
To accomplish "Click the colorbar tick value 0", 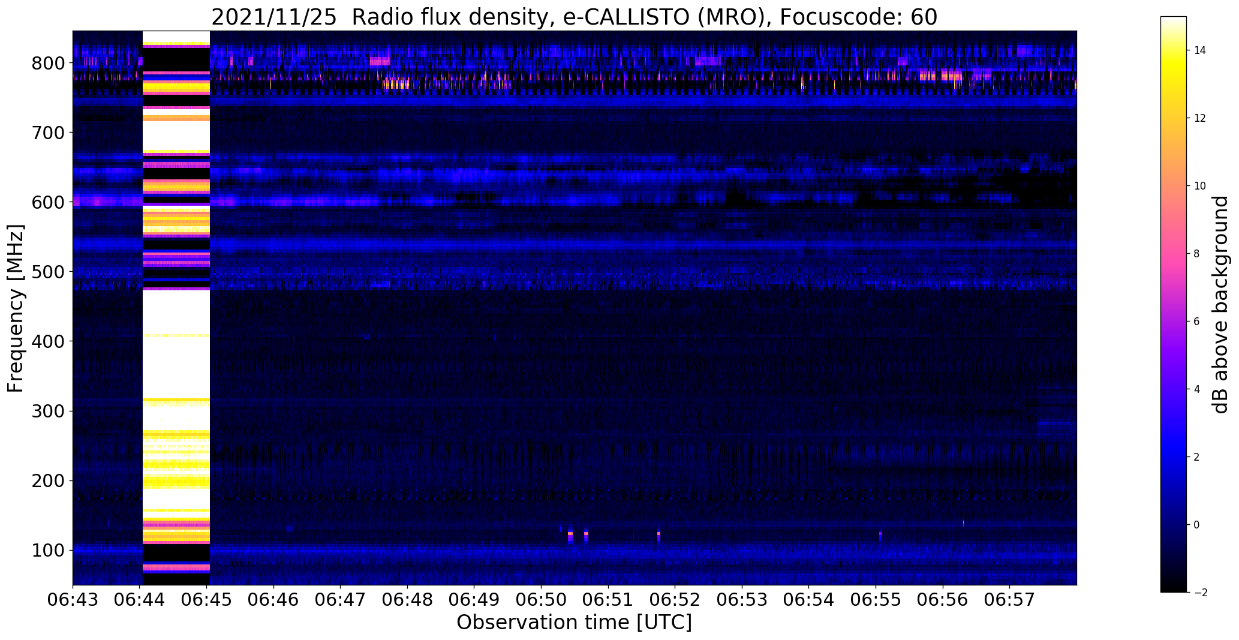I will [1197, 525].
